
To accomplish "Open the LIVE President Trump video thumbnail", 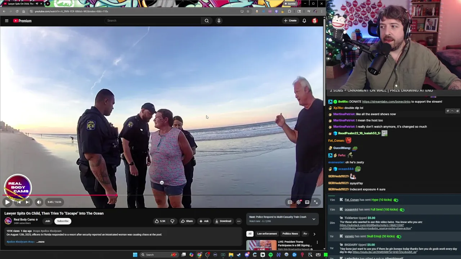I will coord(261,245).
